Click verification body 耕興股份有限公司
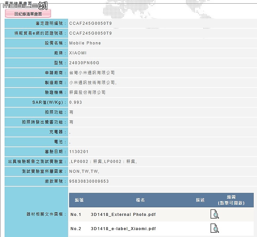257x237 pixels. (87, 92)
